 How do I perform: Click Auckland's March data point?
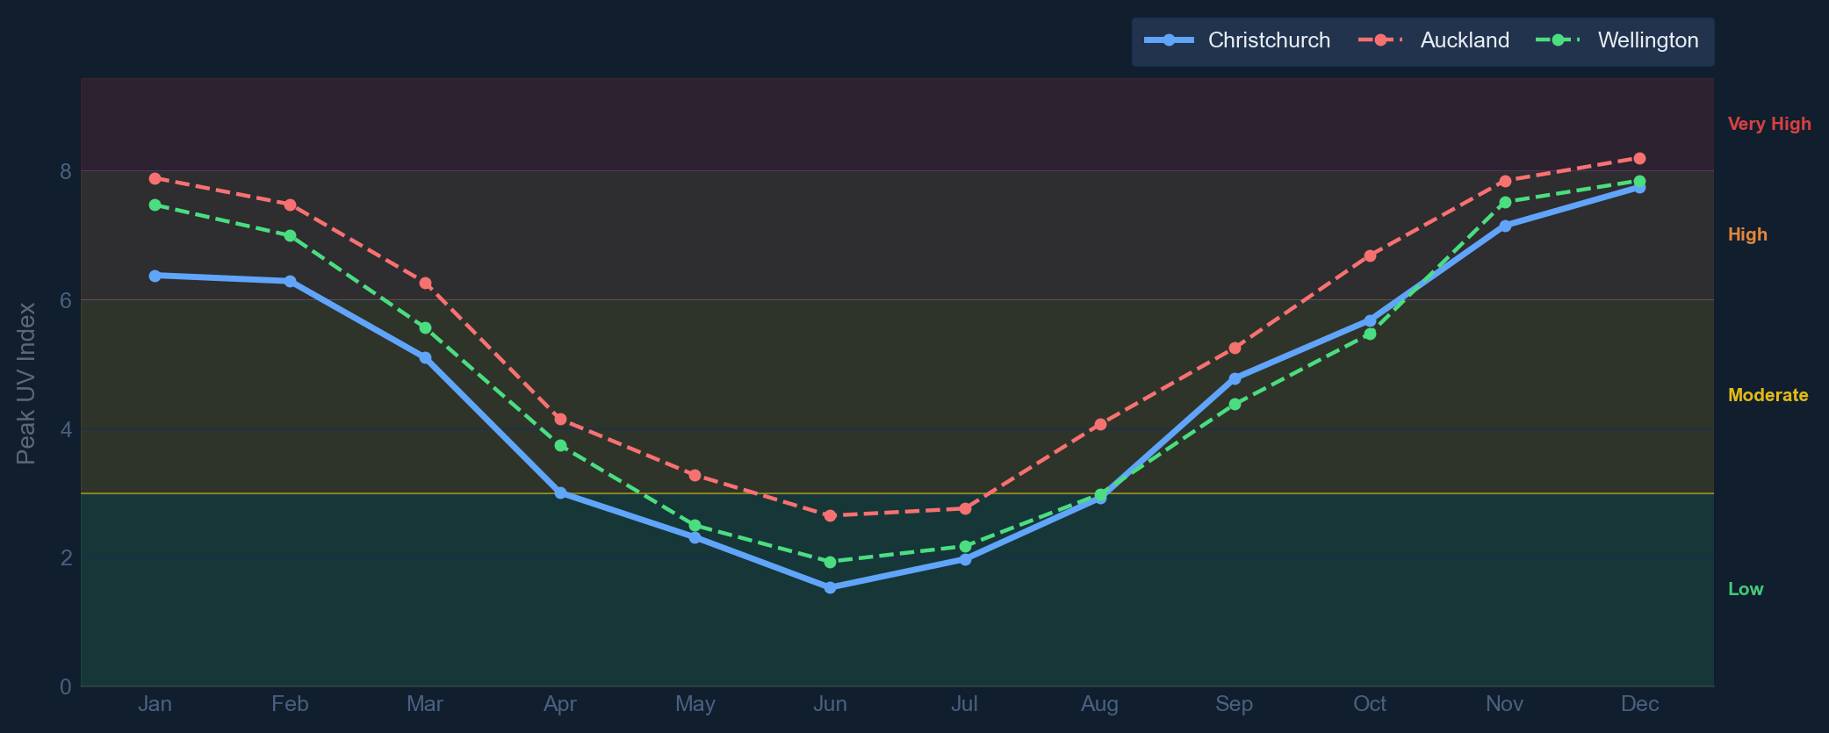coord(426,283)
